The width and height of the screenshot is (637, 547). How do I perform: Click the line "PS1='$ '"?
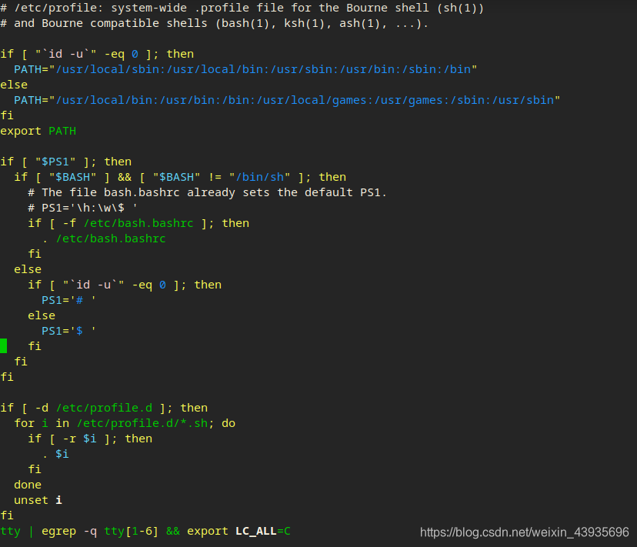[68, 332]
